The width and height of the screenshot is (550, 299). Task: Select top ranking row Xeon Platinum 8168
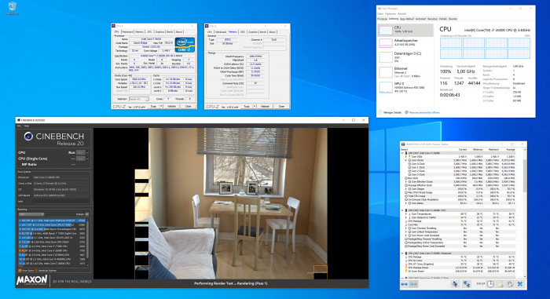click(52, 221)
